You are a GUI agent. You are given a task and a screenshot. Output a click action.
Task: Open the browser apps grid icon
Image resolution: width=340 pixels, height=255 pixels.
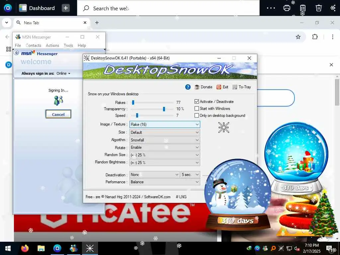point(8,49)
